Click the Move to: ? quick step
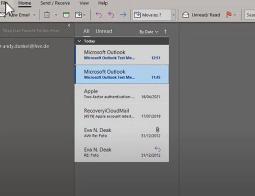The height and width of the screenshot is (196, 255). click(x=152, y=15)
